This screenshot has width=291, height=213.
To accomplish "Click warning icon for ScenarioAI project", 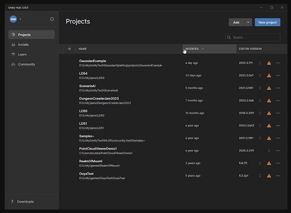I will coord(269,88).
